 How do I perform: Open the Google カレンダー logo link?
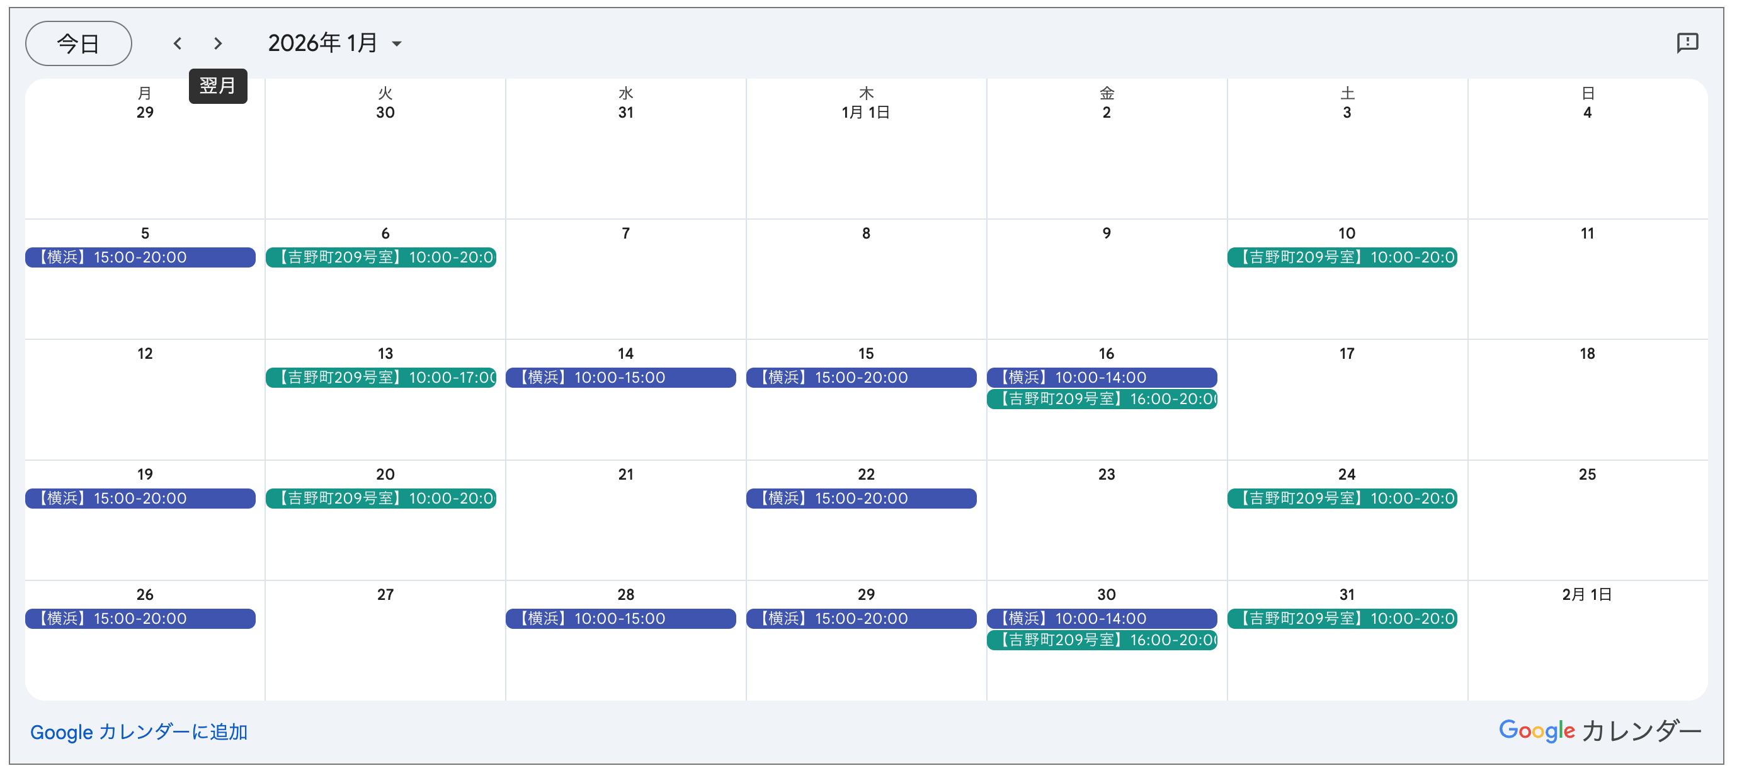click(1600, 731)
